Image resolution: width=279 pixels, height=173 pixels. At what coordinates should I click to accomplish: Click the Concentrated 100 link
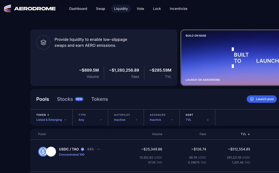(x=72, y=155)
